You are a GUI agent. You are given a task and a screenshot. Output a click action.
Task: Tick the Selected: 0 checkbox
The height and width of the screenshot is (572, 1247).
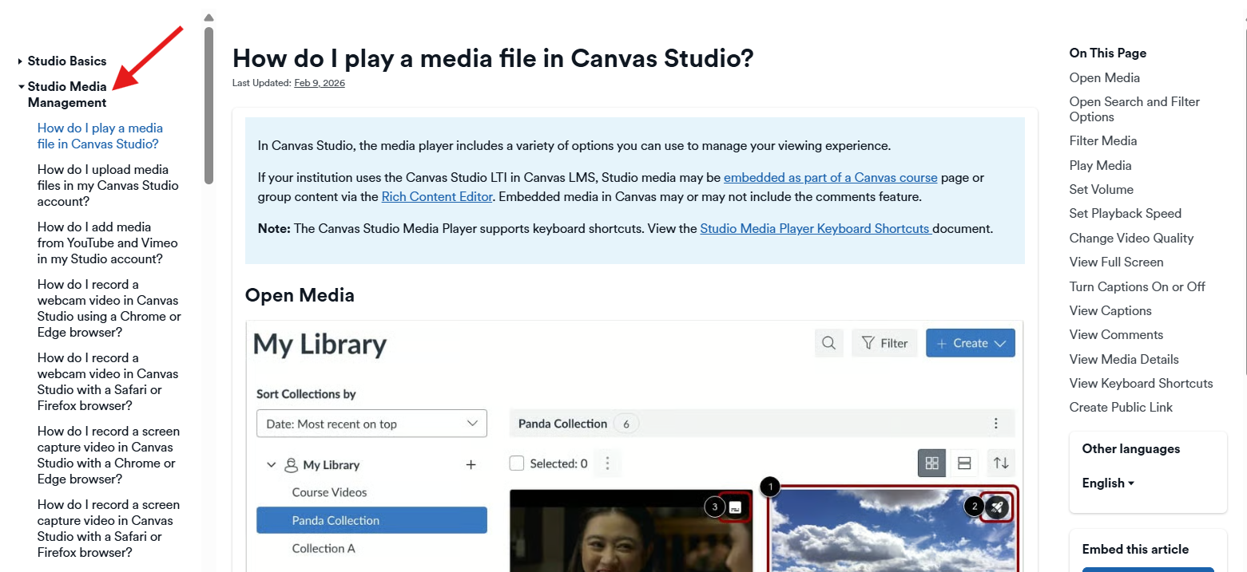point(517,464)
